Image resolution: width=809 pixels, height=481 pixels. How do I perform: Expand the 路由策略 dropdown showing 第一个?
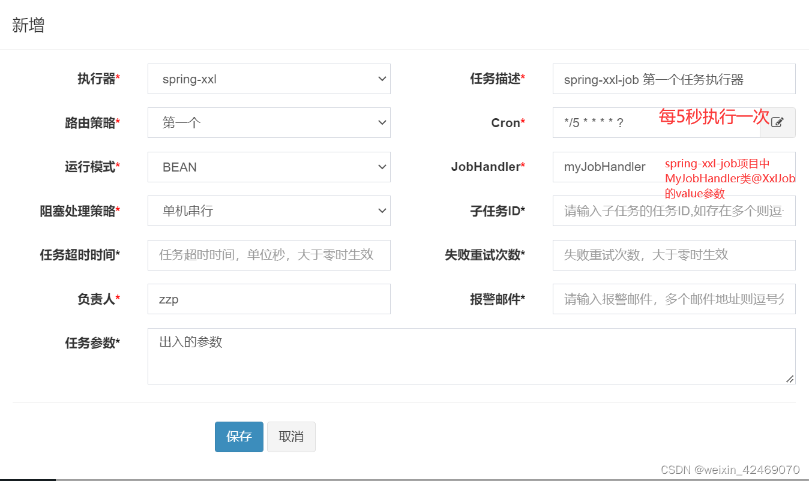(x=269, y=122)
